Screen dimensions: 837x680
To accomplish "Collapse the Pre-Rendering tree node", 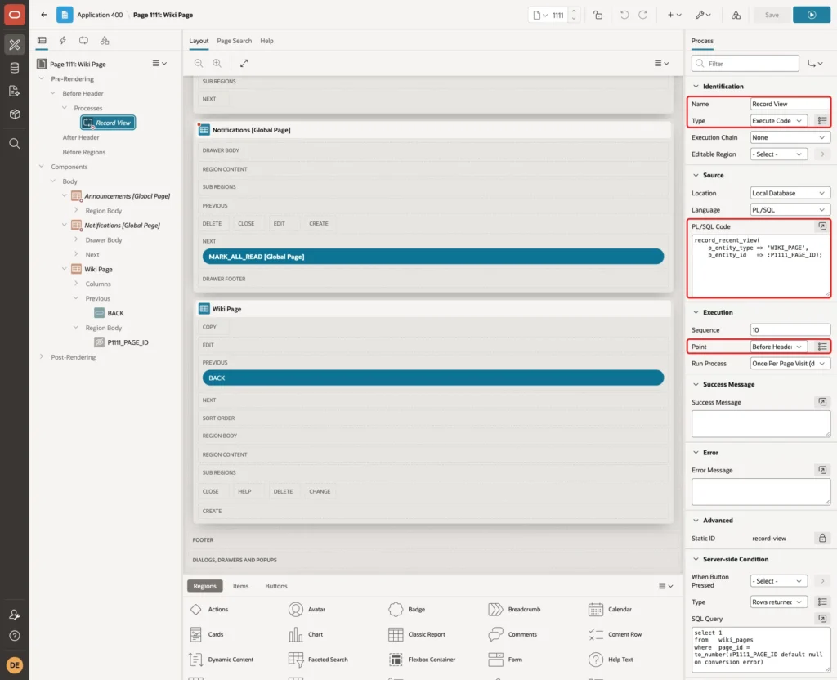I will 41,78.
